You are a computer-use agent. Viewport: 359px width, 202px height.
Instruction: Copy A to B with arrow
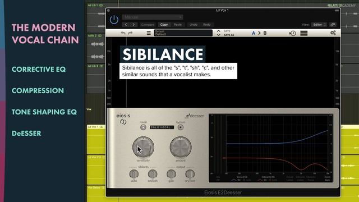pyautogui.click(x=259, y=33)
